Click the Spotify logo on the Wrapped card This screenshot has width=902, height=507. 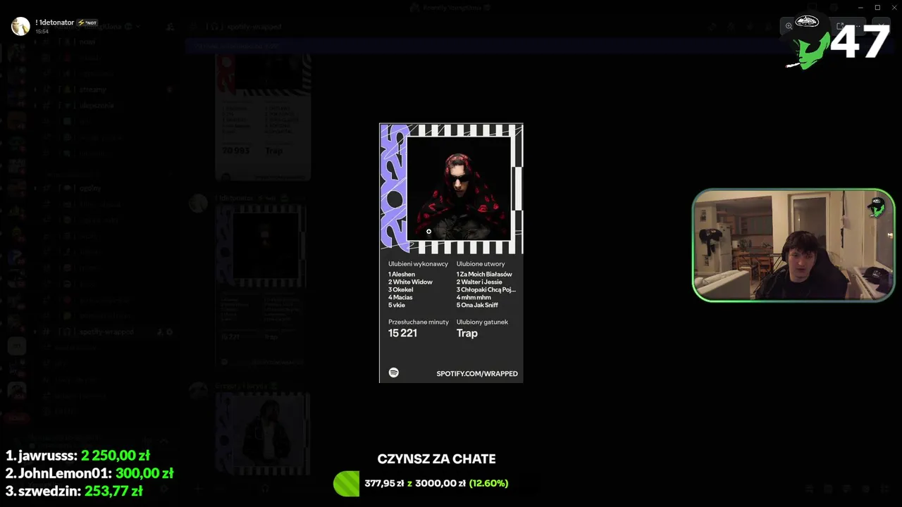click(394, 373)
